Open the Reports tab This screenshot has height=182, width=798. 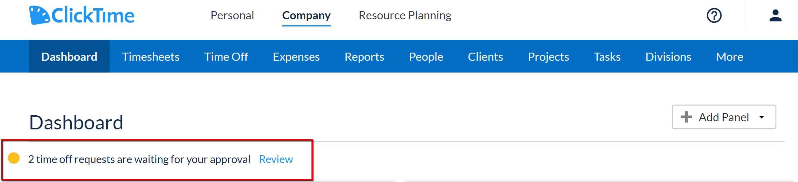(x=364, y=57)
